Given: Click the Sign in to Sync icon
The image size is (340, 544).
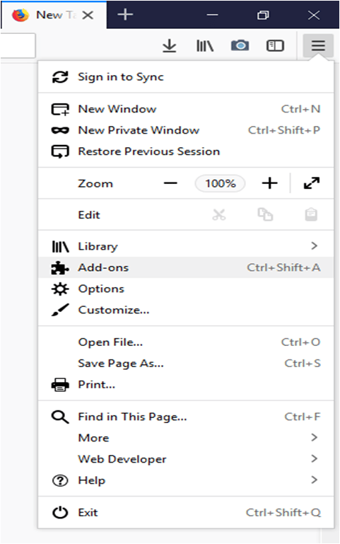Looking at the screenshot, I should [x=60, y=77].
